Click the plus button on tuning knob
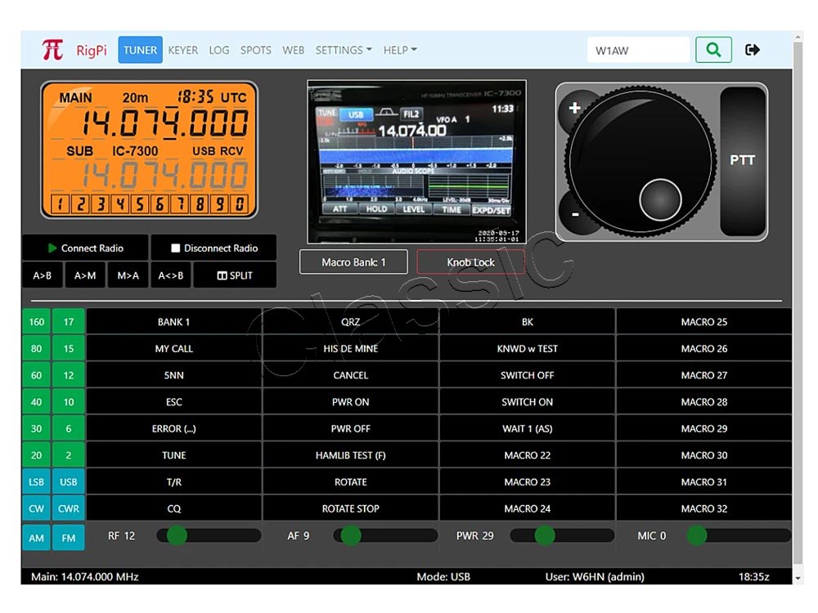Viewport: 818px width, 613px height. [574, 108]
